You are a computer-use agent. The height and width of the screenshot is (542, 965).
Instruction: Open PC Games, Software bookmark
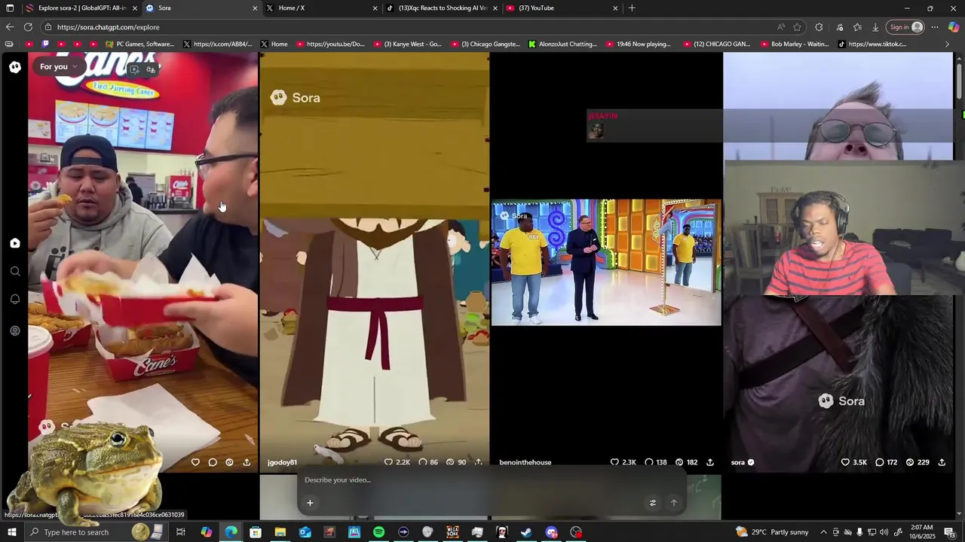tap(139, 44)
